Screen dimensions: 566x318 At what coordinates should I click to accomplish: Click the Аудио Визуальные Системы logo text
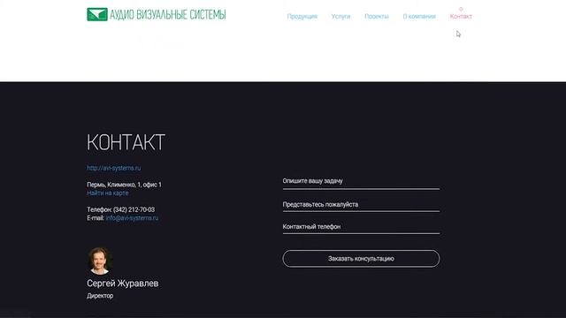tap(168, 14)
